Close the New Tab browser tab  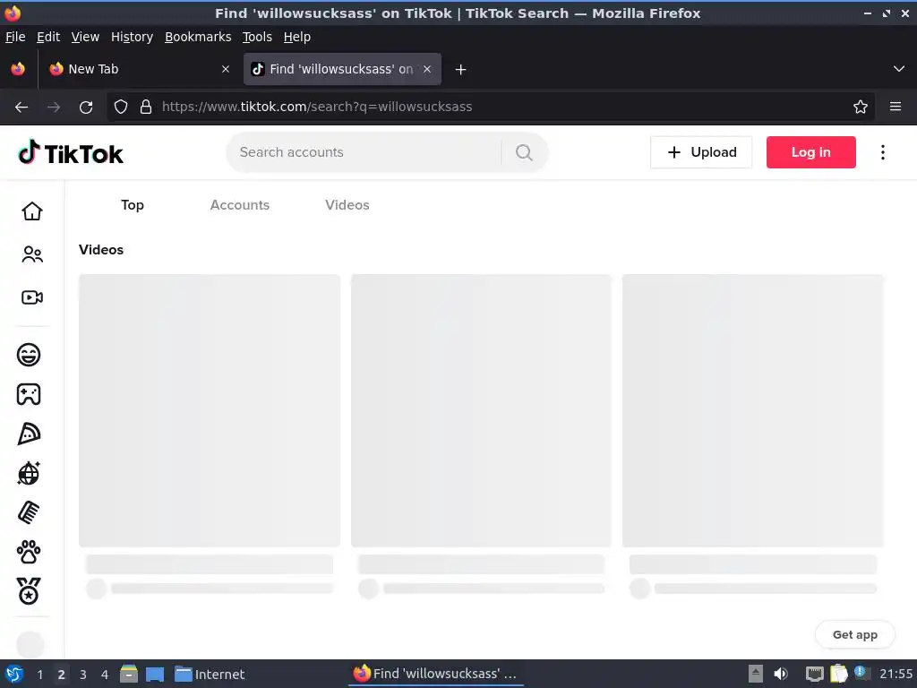pos(225,69)
